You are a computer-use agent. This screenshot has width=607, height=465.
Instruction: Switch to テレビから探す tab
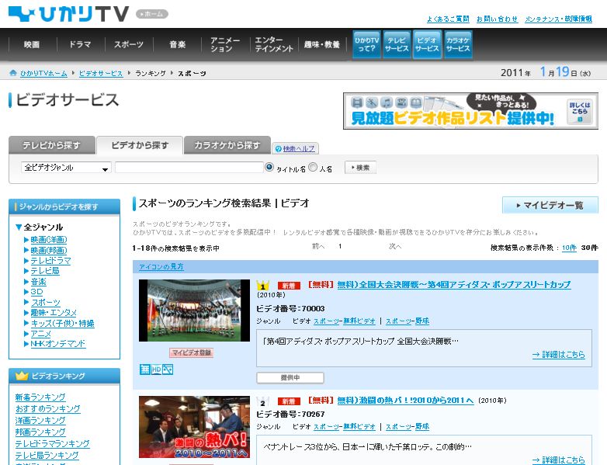(x=52, y=145)
